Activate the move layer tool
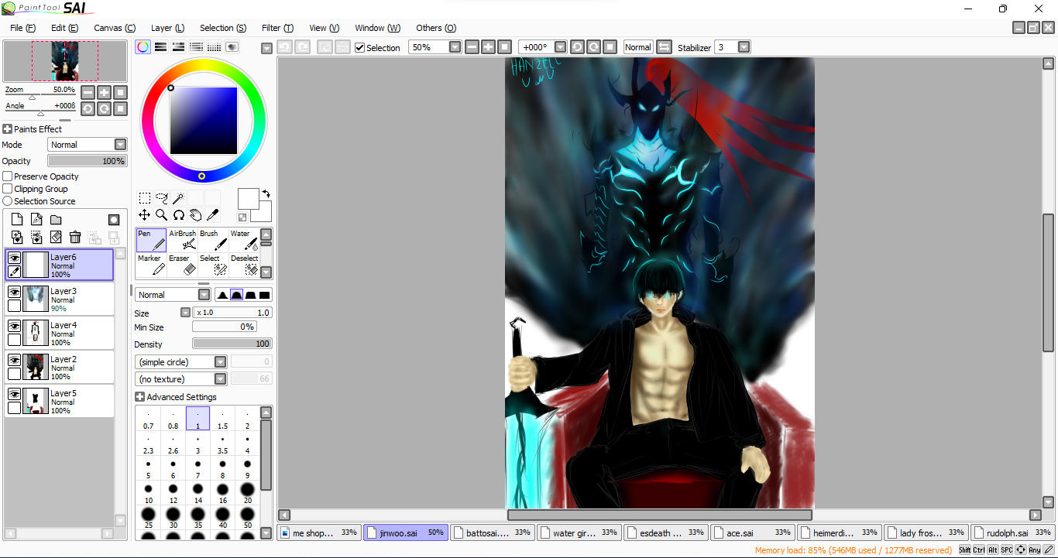 (145, 215)
